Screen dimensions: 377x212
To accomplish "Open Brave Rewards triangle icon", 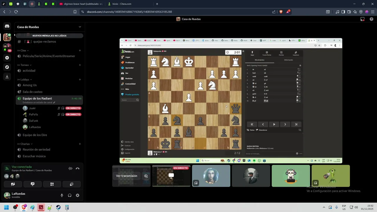I will click(x=288, y=12).
